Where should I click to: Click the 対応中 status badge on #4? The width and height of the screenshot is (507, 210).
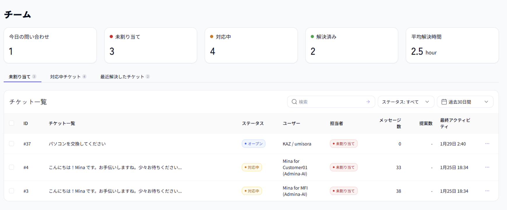252,167
